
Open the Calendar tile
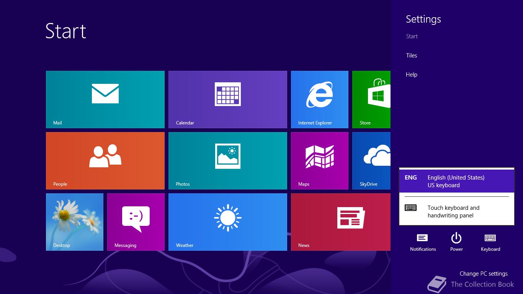click(228, 100)
